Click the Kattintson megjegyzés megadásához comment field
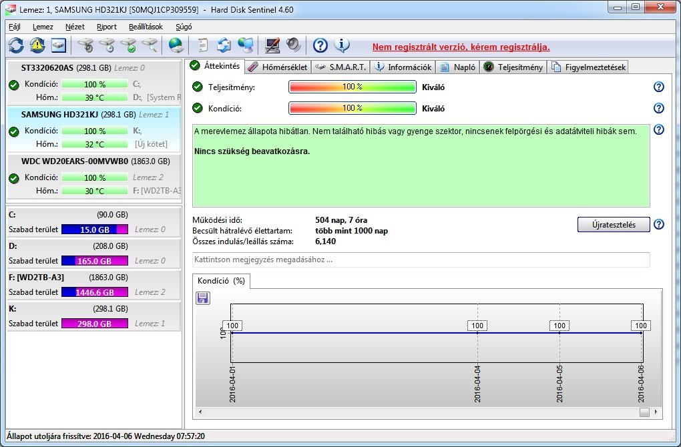The height and width of the screenshot is (447, 681). coord(421,260)
